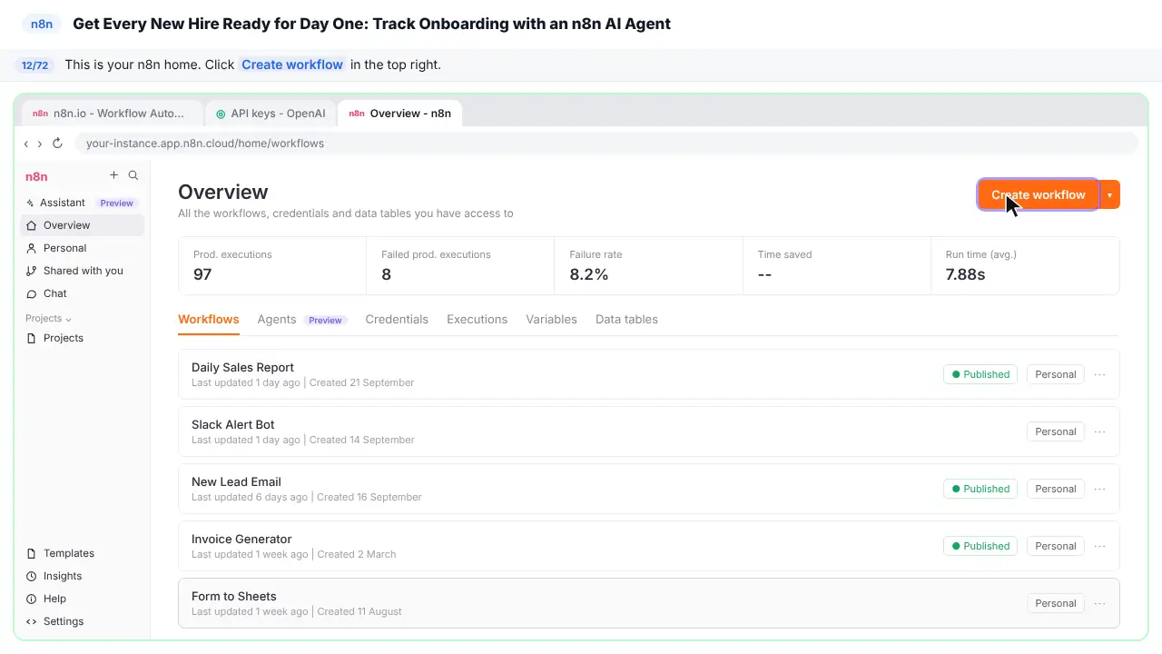Open Shared with you in the sidebar
This screenshot has height=654, width=1162.
point(82,271)
